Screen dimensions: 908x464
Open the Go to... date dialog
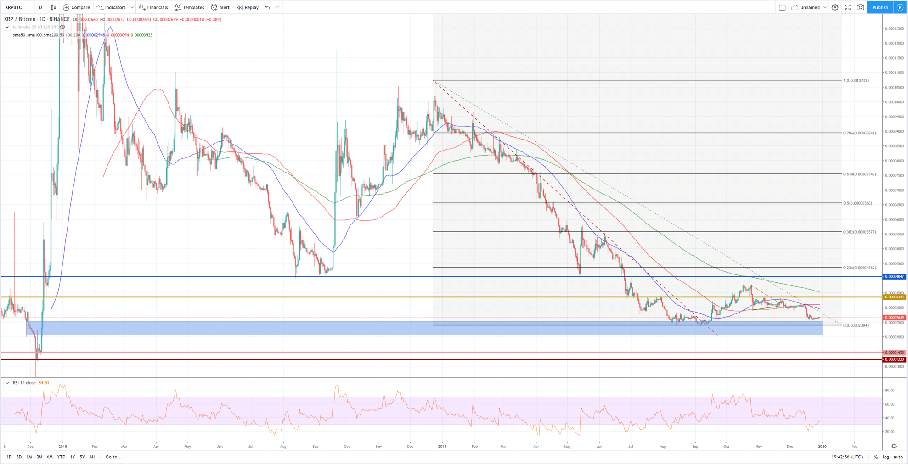[x=113, y=457]
